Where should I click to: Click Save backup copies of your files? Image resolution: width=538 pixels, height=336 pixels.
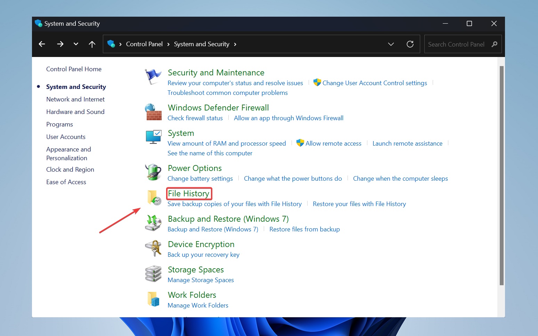(235, 204)
